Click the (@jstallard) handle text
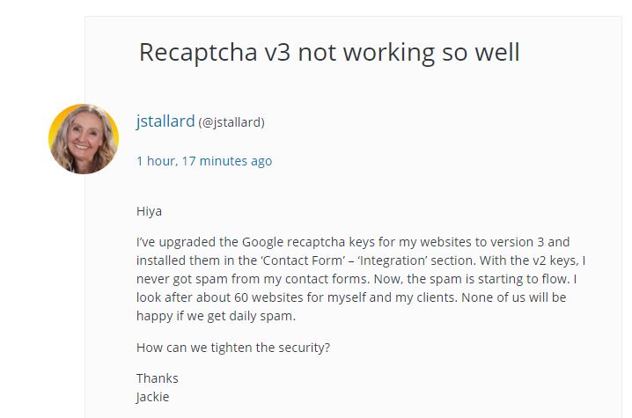The width and height of the screenshot is (632, 418). pos(231,122)
